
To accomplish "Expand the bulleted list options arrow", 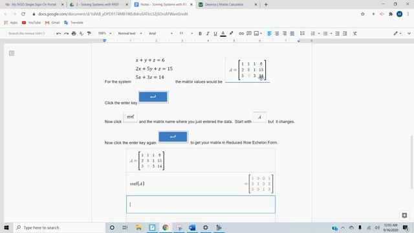I will (x=331, y=33).
